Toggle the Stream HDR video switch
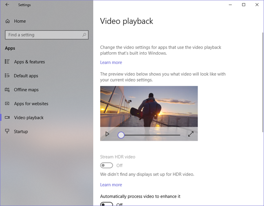The height and width of the screenshot is (206, 264). pos(106,165)
